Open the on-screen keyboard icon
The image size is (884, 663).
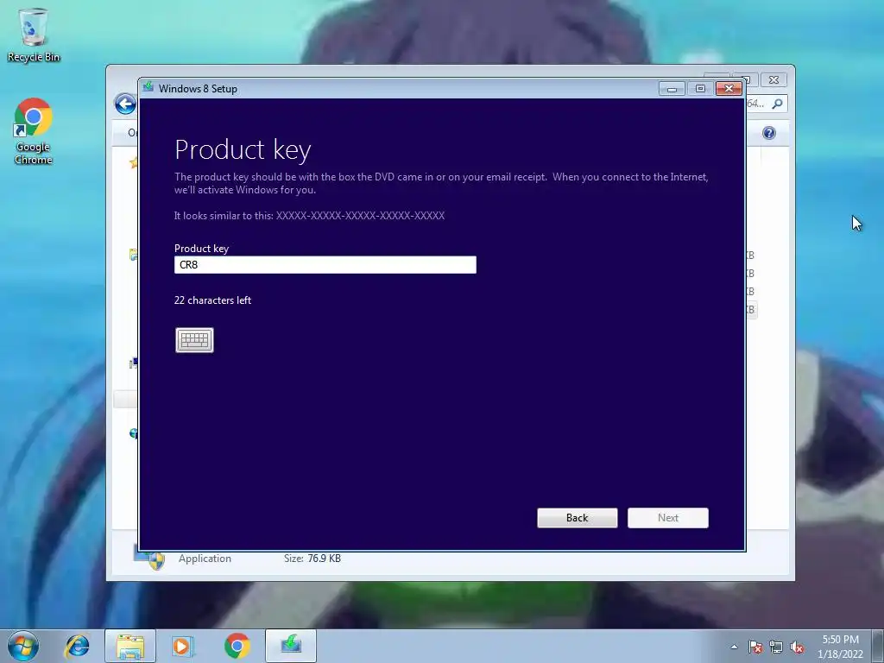[x=194, y=340]
